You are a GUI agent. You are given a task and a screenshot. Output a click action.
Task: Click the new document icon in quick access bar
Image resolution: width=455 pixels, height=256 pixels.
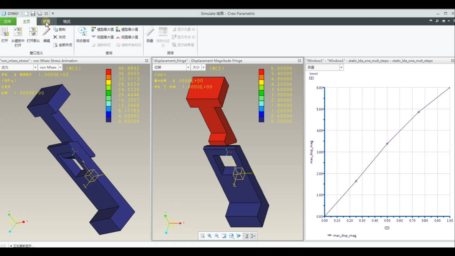pos(26,14)
